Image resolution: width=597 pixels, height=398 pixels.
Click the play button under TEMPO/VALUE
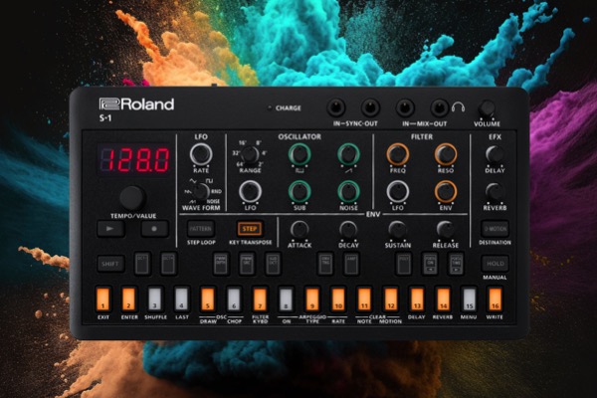[110, 229]
